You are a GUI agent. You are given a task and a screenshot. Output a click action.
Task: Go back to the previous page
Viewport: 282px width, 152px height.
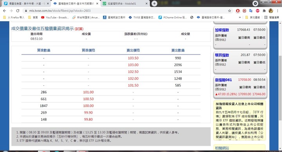point(4,11)
